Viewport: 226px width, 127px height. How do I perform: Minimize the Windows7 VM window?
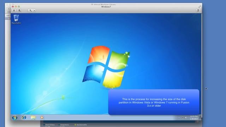pos(16,7)
